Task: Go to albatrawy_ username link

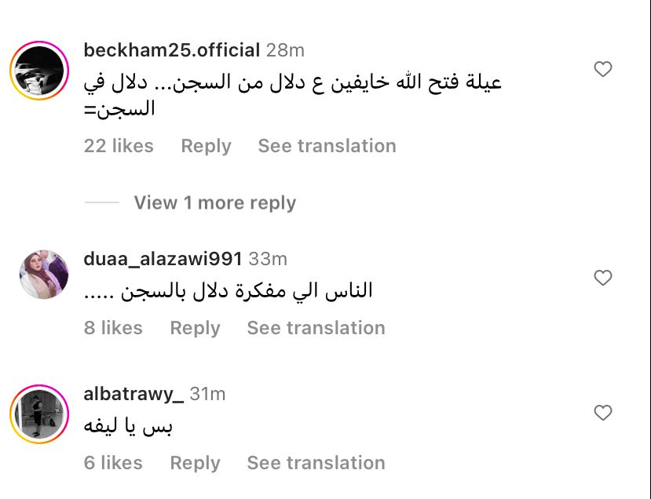Action: tap(133, 393)
